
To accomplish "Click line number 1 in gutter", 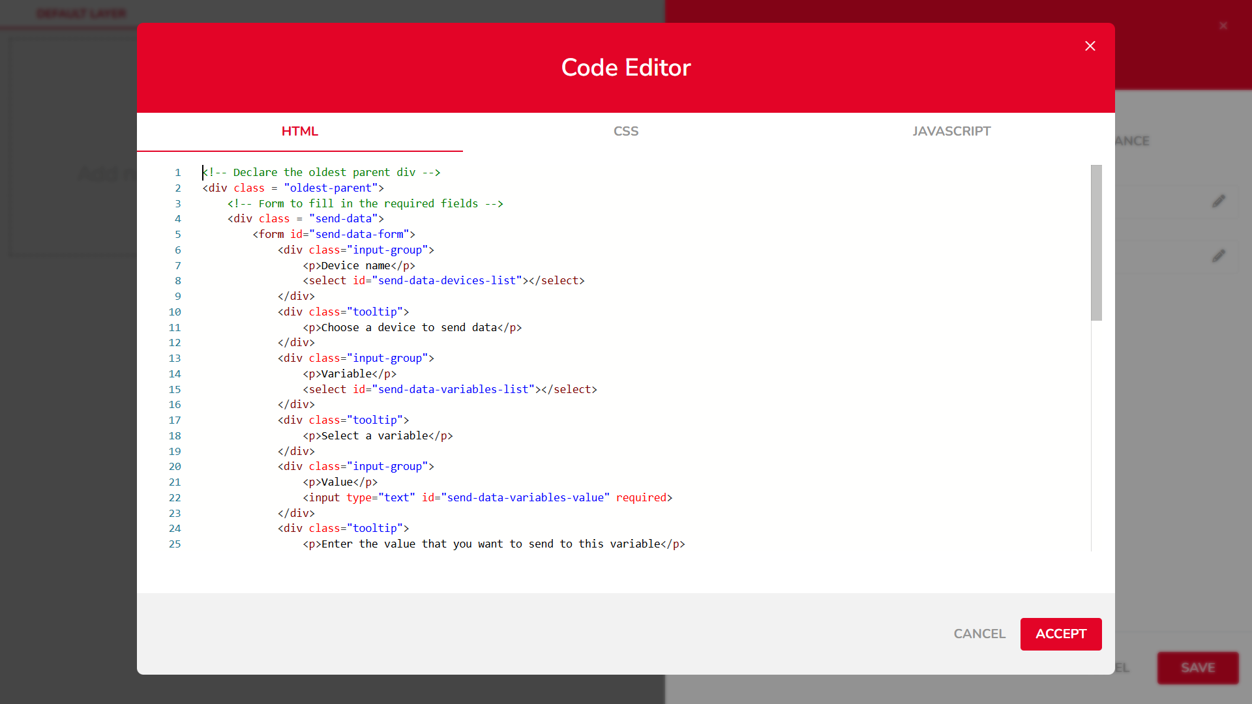I will [x=177, y=173].
